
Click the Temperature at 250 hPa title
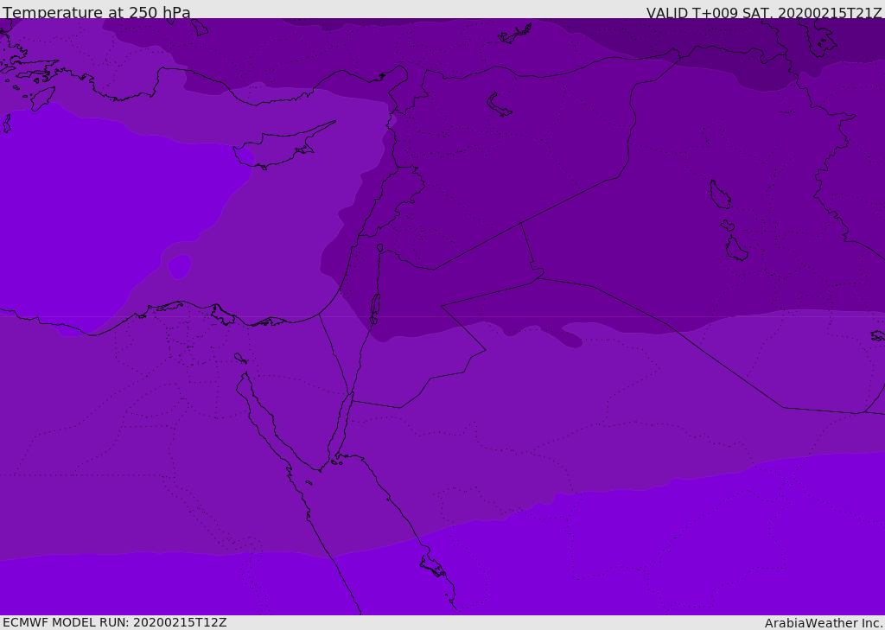pyautogui.click(x=97, y=12)
